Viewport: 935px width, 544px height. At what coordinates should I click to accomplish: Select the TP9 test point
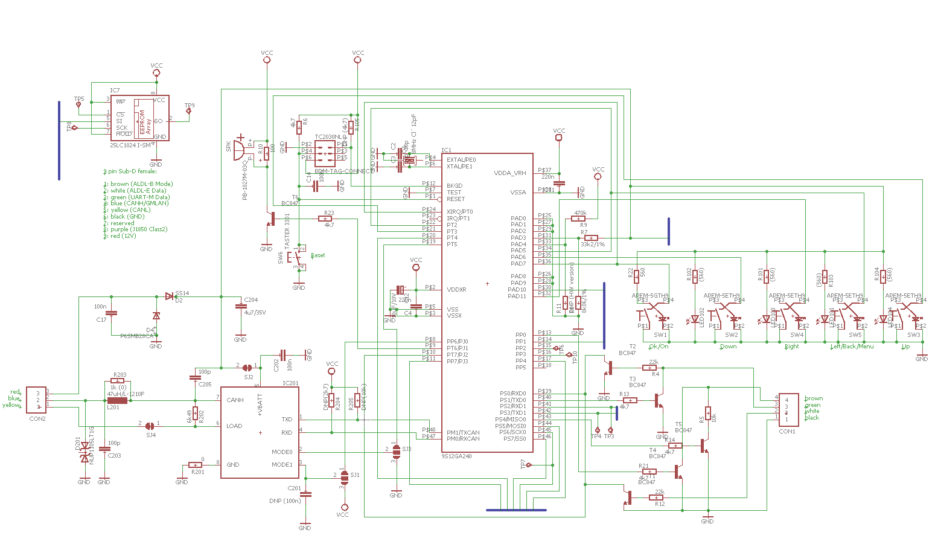189,111
